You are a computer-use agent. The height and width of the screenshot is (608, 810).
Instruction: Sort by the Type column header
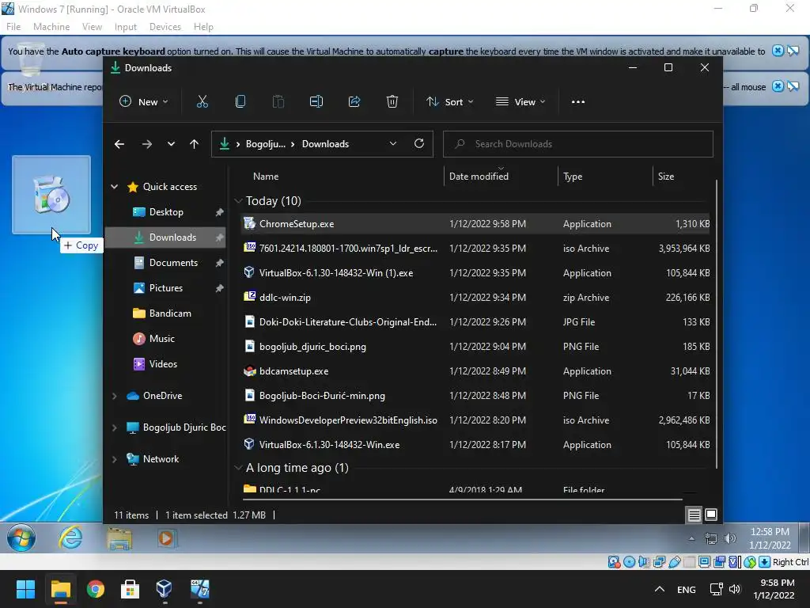click(573, 177)
